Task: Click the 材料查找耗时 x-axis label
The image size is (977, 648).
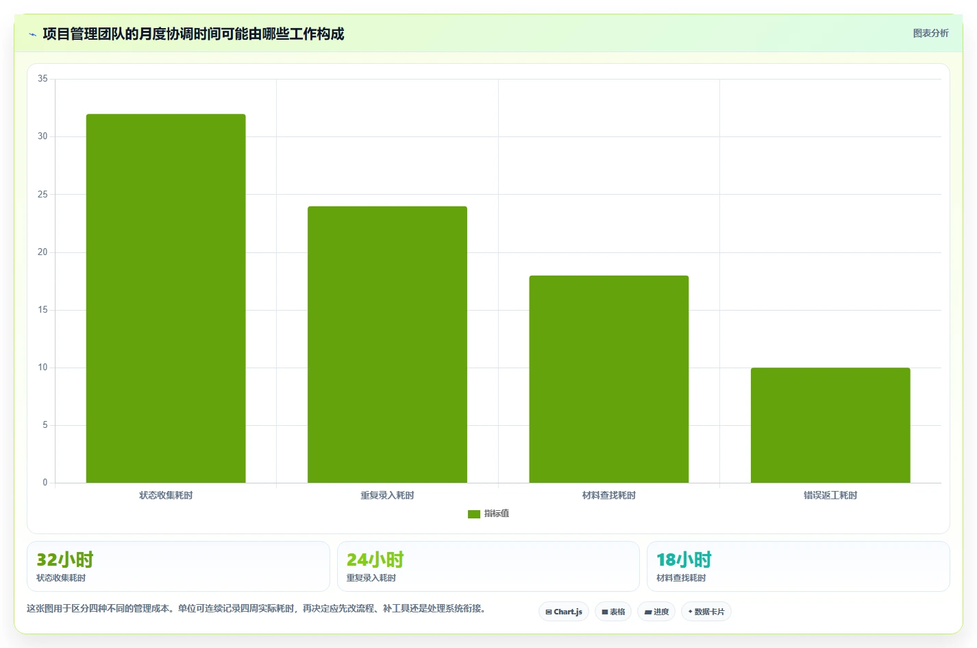Action: coord(608,495)
